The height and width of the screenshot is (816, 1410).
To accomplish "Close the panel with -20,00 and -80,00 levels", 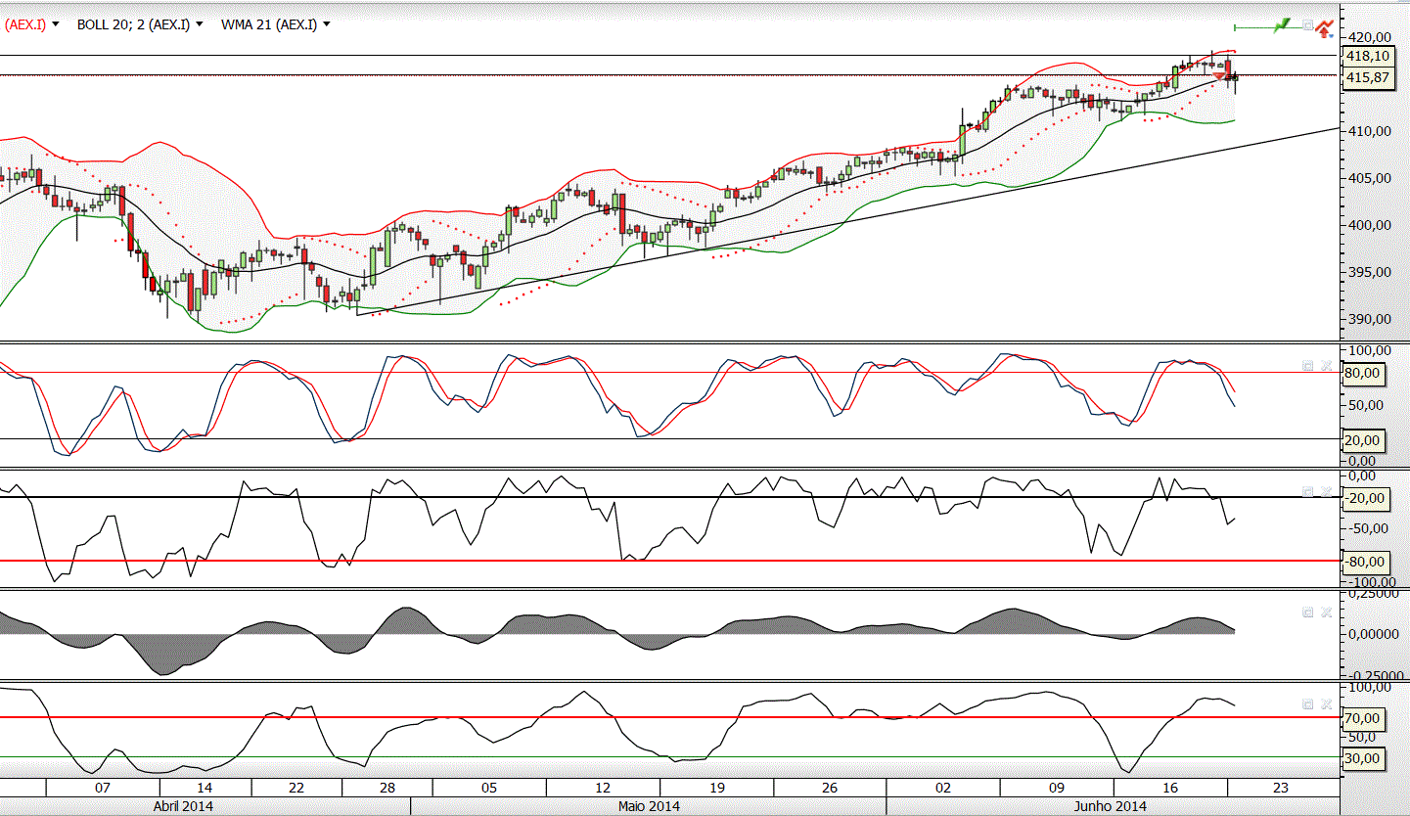I will pyautogui.click(x=1326, y=491).
